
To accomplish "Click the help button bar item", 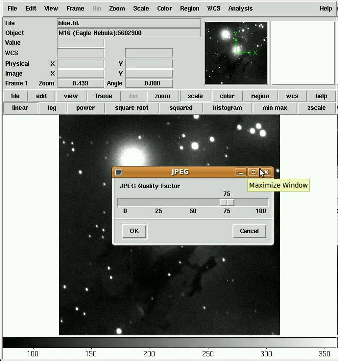I will tap(321, 96).
